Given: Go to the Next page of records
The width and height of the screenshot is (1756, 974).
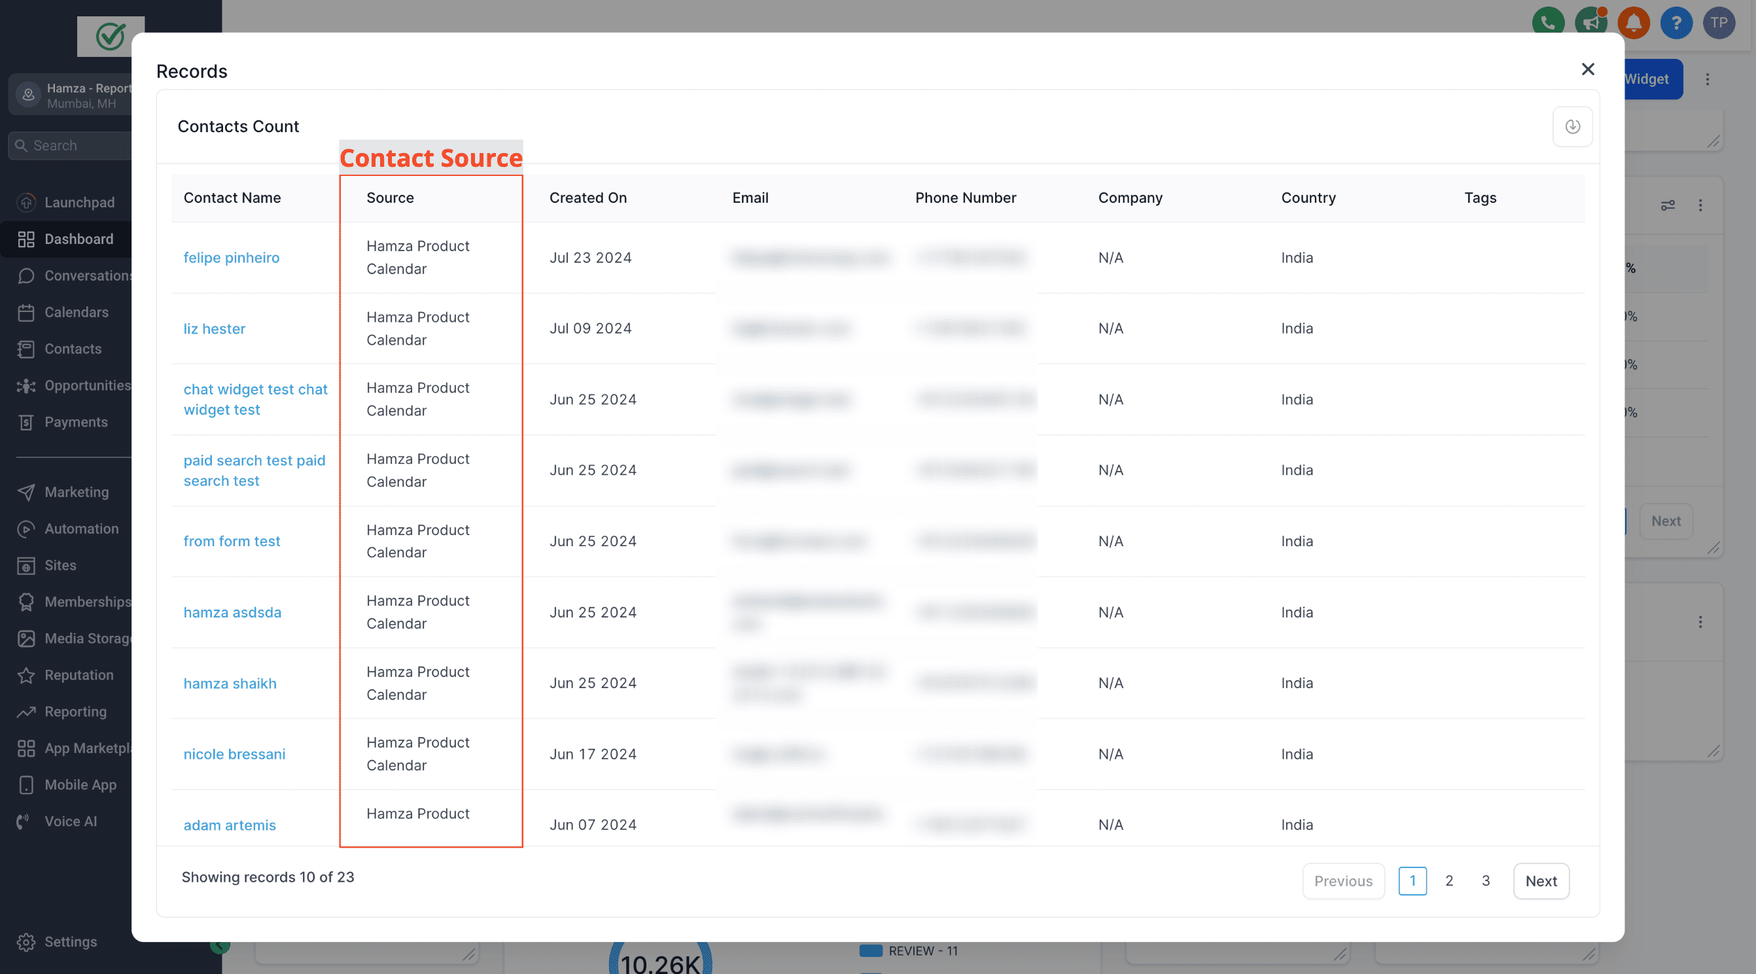Looking at the screenshot, I should point(1541,880).
